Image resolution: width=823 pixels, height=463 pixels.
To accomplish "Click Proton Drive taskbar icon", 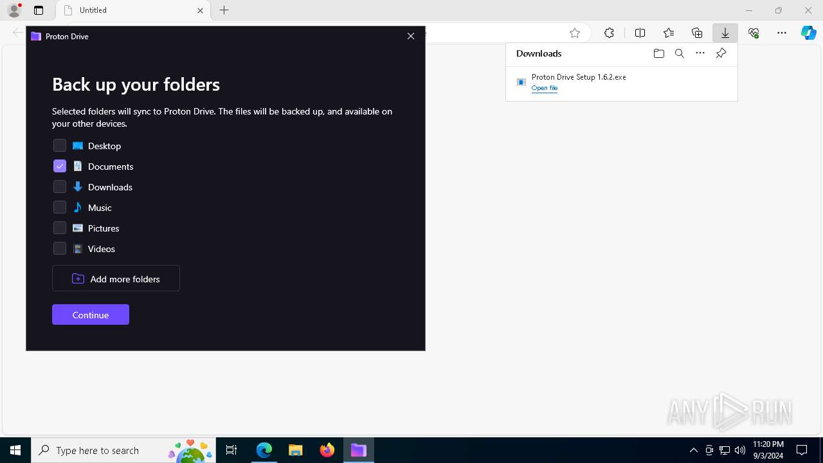I will pyautogui.click(x=359, y=450).
